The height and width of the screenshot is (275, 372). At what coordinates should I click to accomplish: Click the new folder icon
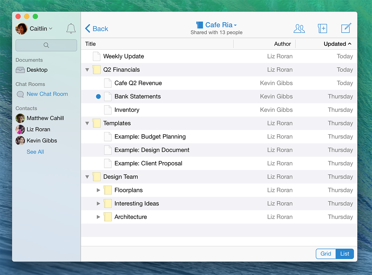pos(322,29)
